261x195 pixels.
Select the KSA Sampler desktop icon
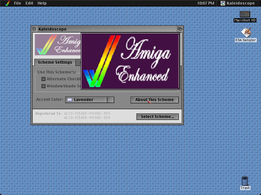246,33
